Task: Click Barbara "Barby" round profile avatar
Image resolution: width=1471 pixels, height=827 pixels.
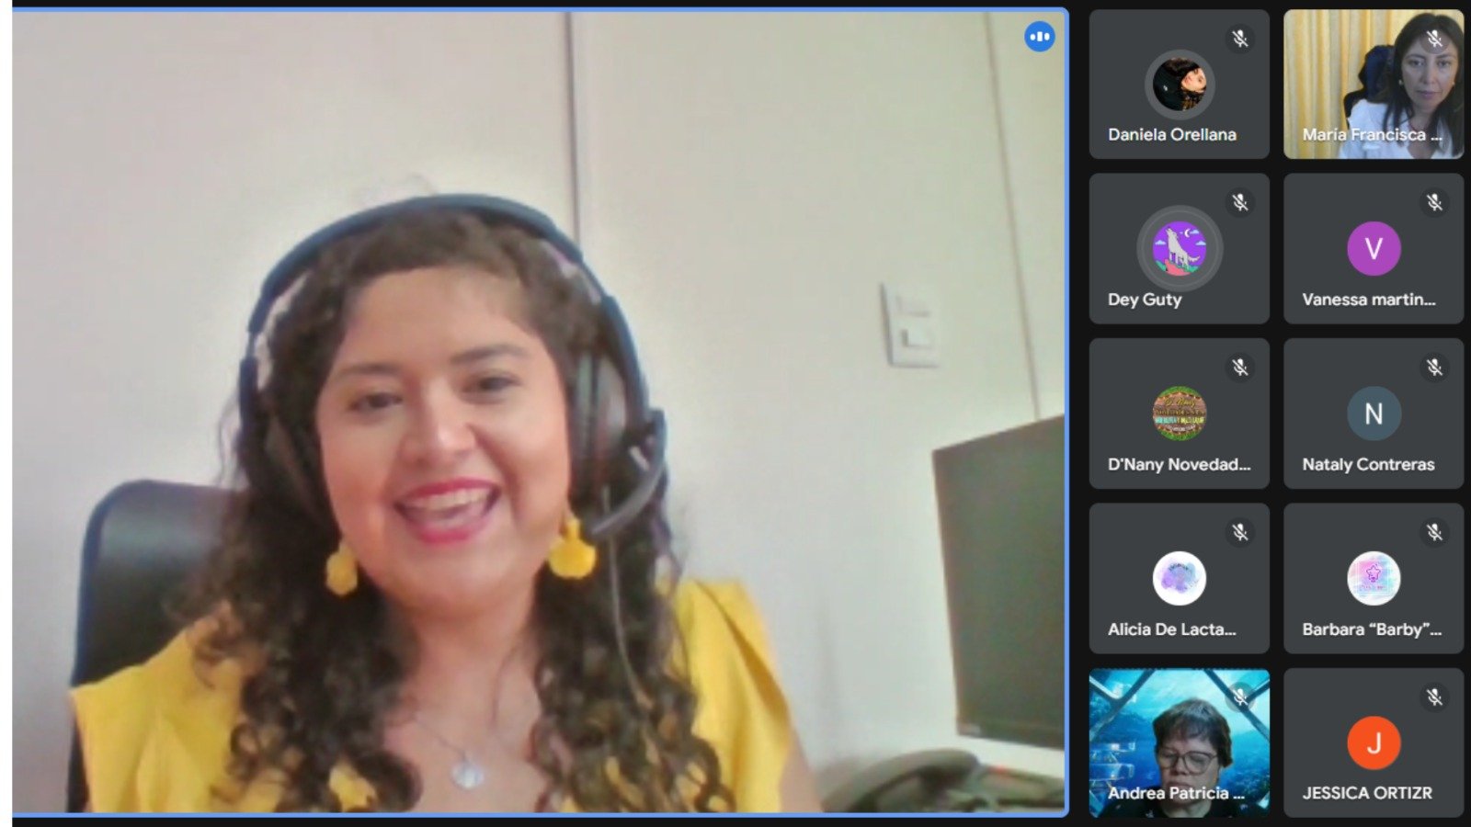Action: coord(1374,578)
